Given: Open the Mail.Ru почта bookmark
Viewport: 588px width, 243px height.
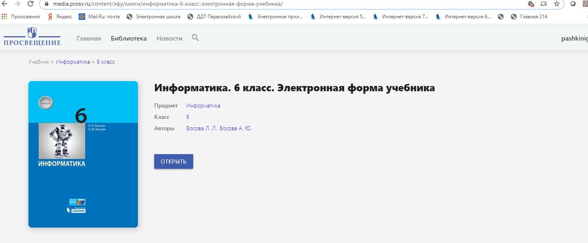Looking at the screenshot, I should pos(99,17).
